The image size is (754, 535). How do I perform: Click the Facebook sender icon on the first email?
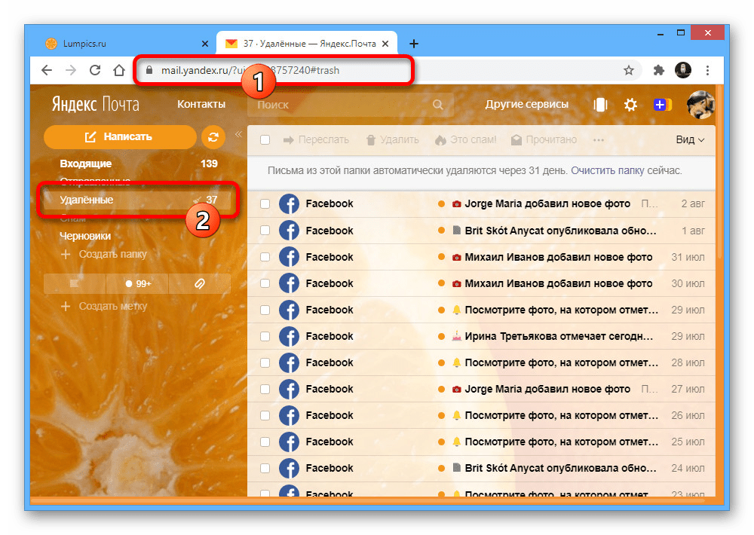tap(289, 203)
